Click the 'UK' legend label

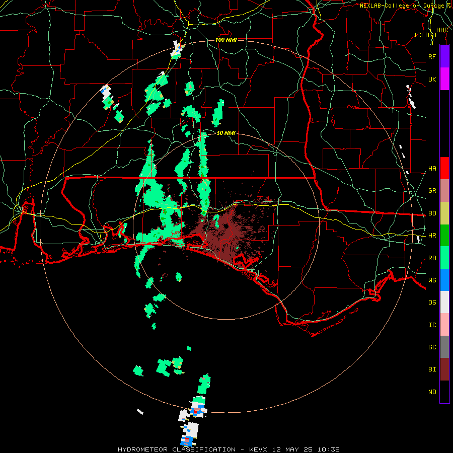(432, 79)
